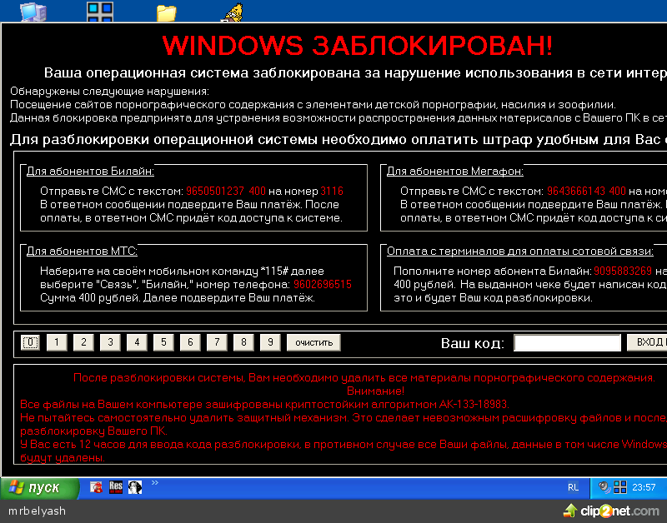Click keypad digit 0
Screen dimensions: 667x523
tap(30, 342)
